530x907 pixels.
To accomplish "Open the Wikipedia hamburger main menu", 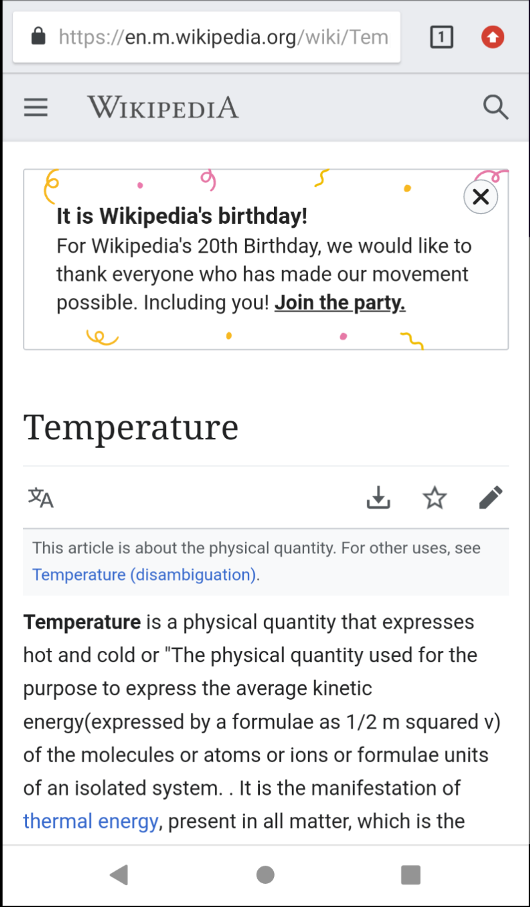I will coord(36,107).
